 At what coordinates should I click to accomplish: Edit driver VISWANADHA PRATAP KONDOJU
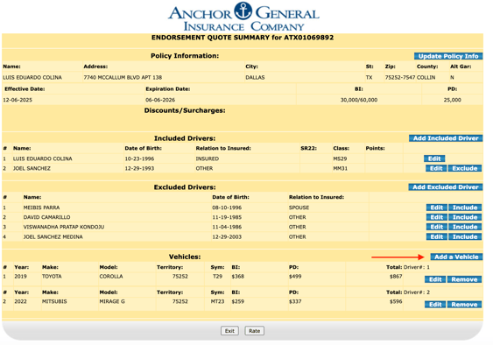coord(437,227)
